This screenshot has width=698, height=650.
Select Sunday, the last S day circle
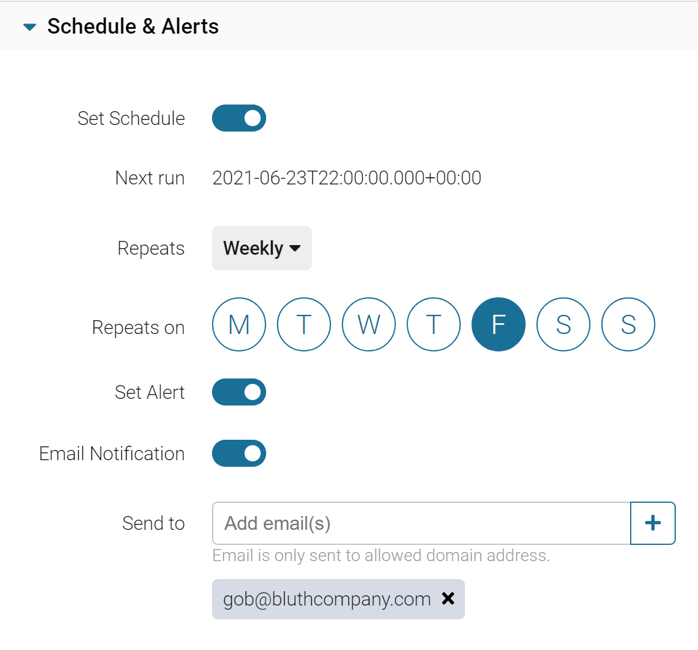628,324
